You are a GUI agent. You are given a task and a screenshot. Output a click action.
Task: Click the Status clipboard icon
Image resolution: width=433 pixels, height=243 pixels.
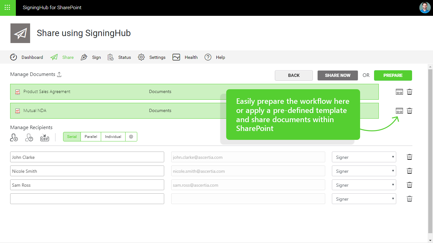(x=111, y=57)
